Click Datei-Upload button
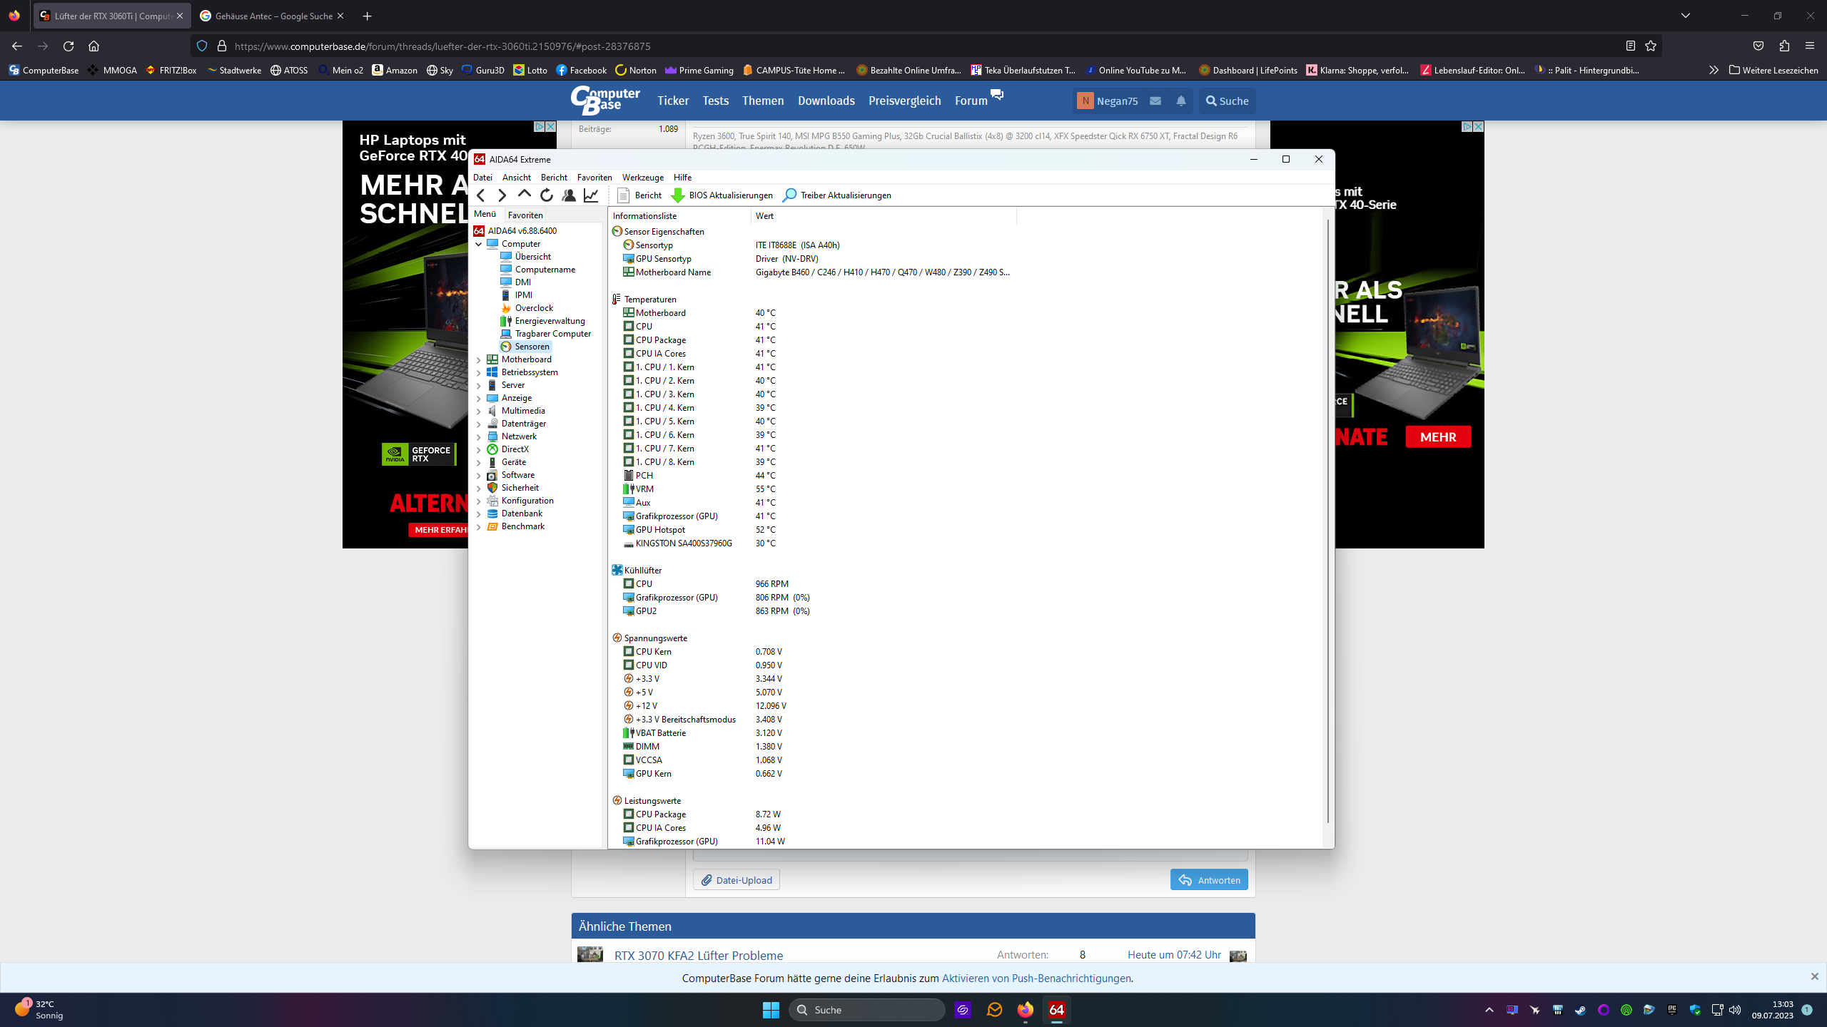The height and width of the screenshot is (1027, 1827). [x=737, y=879]
